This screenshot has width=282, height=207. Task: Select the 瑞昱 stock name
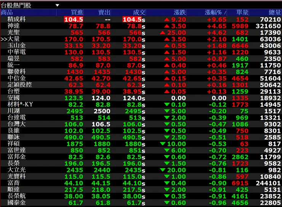pos(13,58)
